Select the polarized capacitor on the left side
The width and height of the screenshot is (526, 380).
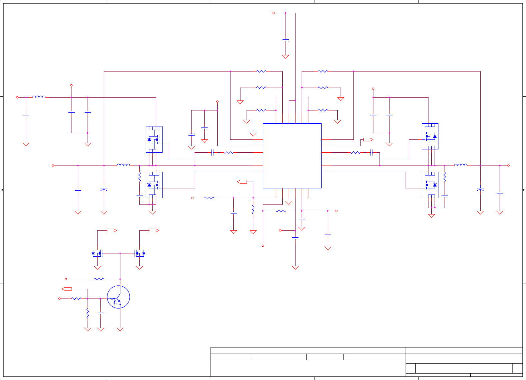(x=104, y=189)
